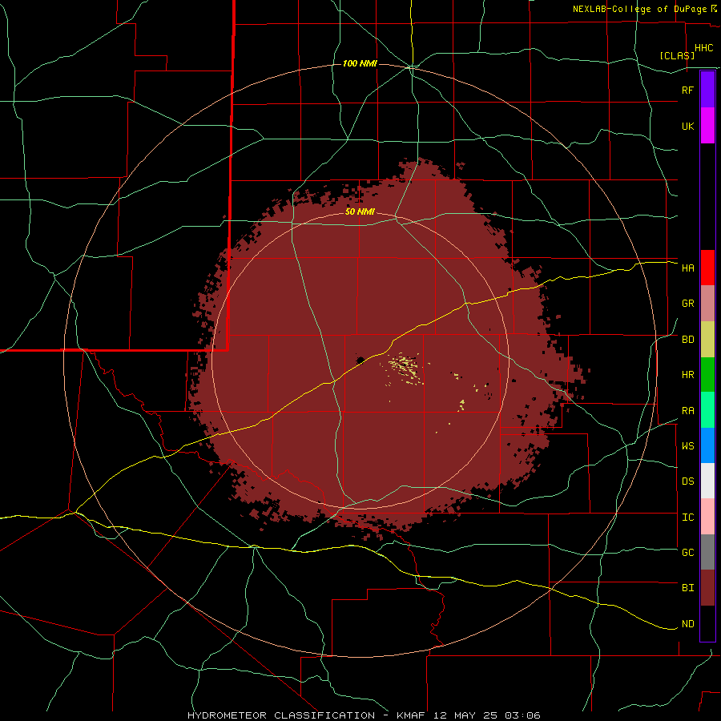721x721 pixels.
Task: Click the UK magenta legend swatch
Action: point(707,126)
